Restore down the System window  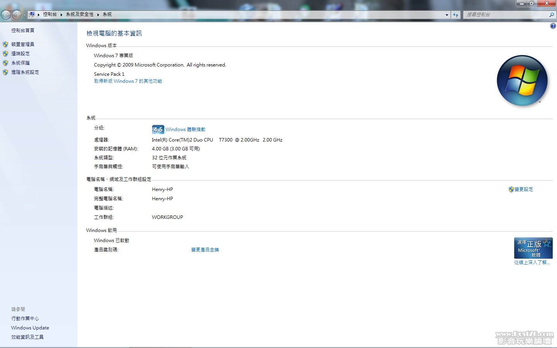[532, 3]
